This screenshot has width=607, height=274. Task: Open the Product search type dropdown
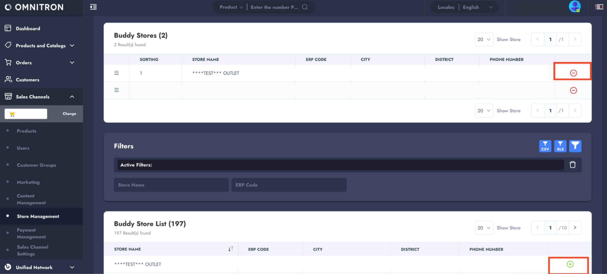231,7
